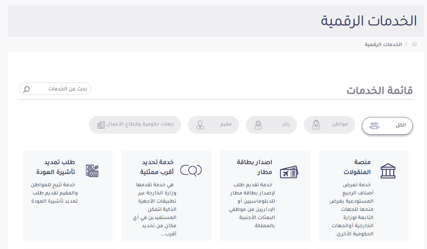Viewport: 427px width, 249px height.
Task: Select the الكل filter tab
Action: [x=387, y=125]
